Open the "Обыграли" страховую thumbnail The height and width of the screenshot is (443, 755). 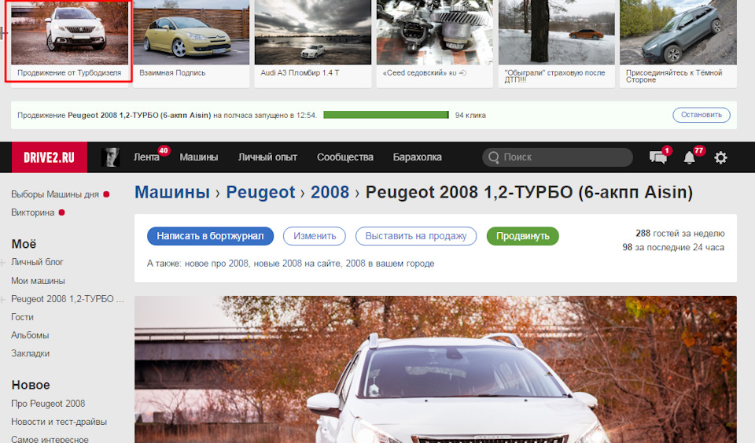click(x=557, y=32)
